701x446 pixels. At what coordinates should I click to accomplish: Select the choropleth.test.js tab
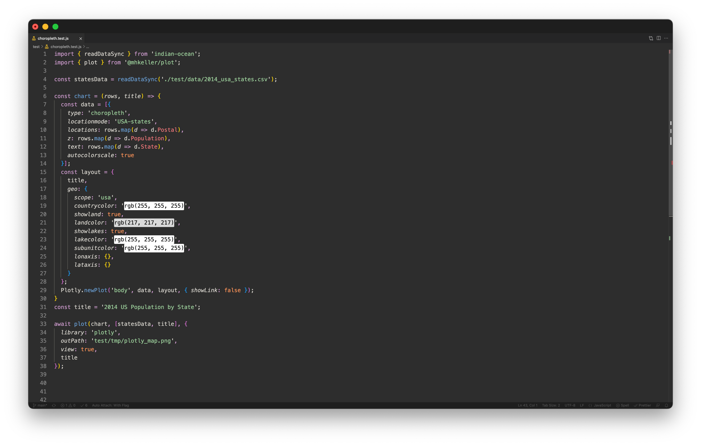pos(53,38)
